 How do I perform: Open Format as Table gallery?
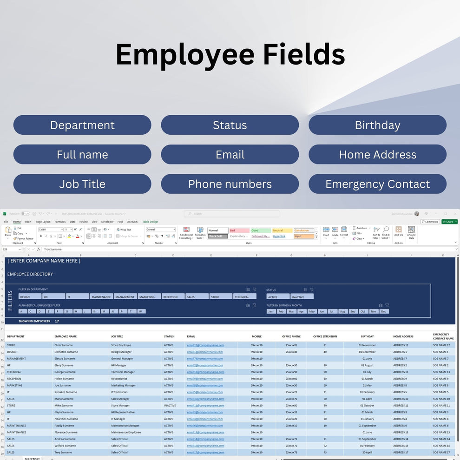click(200, 233)
